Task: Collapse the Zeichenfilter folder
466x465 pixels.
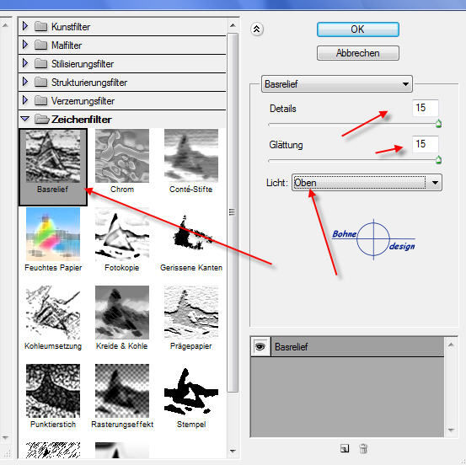Action: [25, 119]
